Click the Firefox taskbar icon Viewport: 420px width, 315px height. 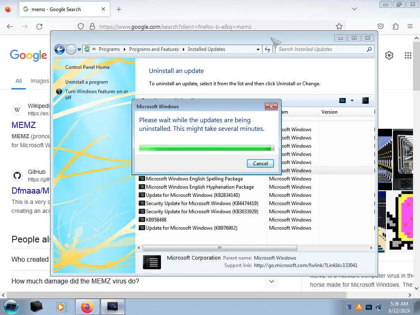(87, 307)
